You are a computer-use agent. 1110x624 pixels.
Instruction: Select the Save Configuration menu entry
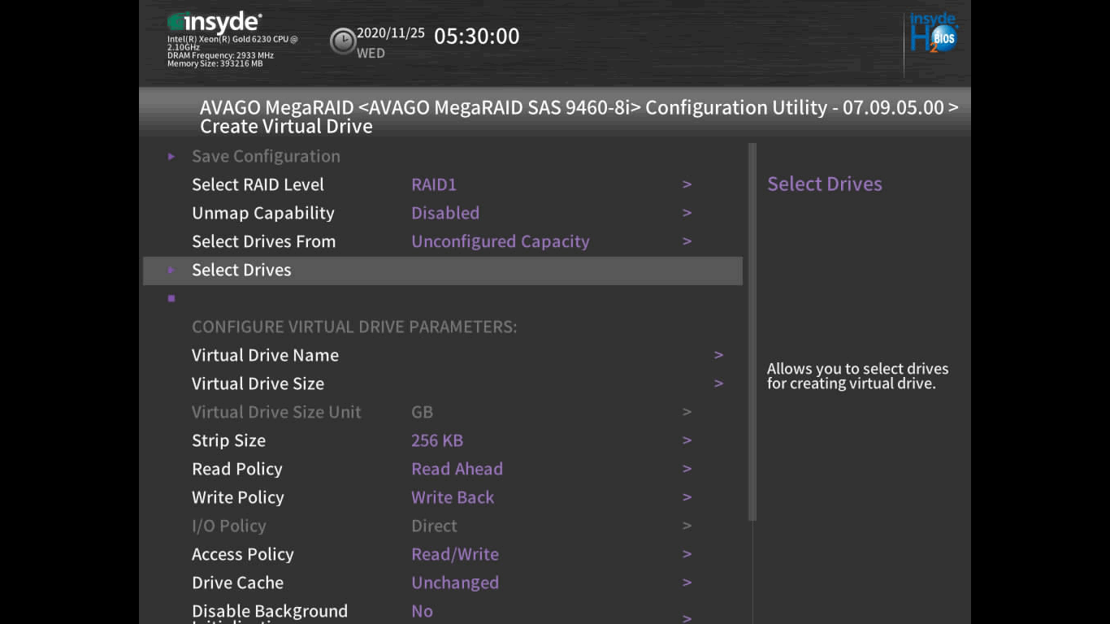click(266, 156)
